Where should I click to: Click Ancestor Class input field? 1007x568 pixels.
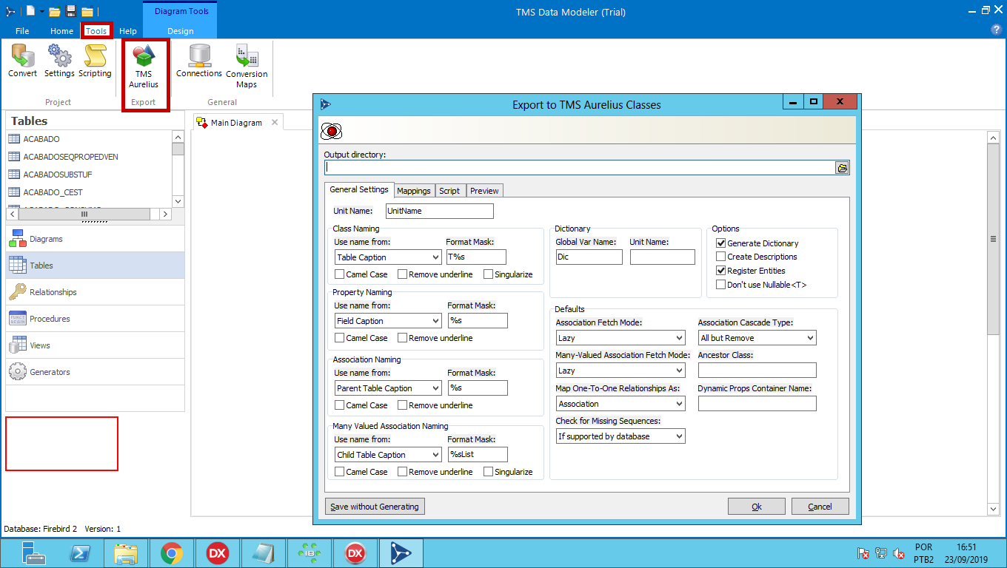(757, 371)
